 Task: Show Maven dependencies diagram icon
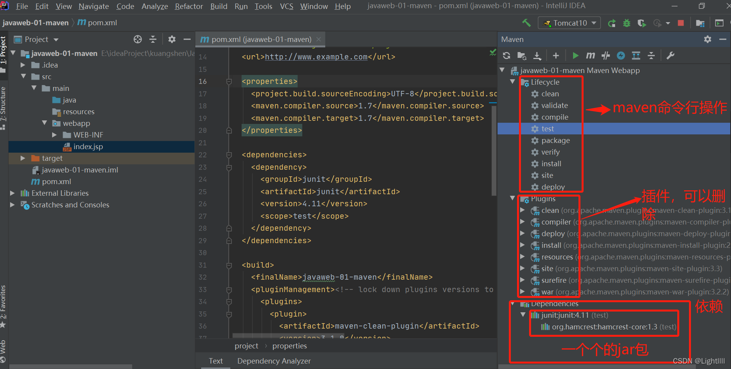(636, 56)
